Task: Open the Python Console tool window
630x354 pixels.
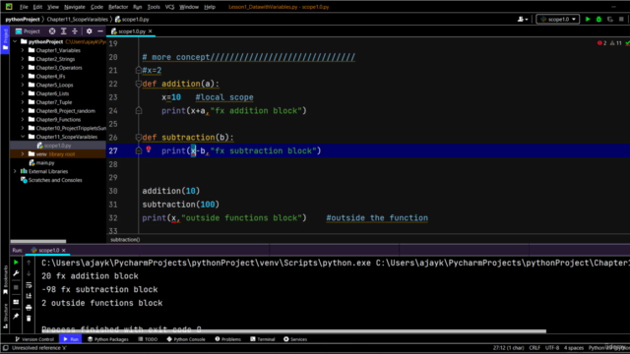Action: pos(186,339)
